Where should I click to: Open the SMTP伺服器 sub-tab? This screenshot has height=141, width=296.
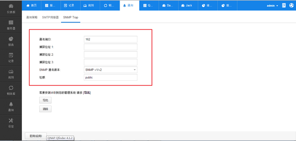click(50, 17)
